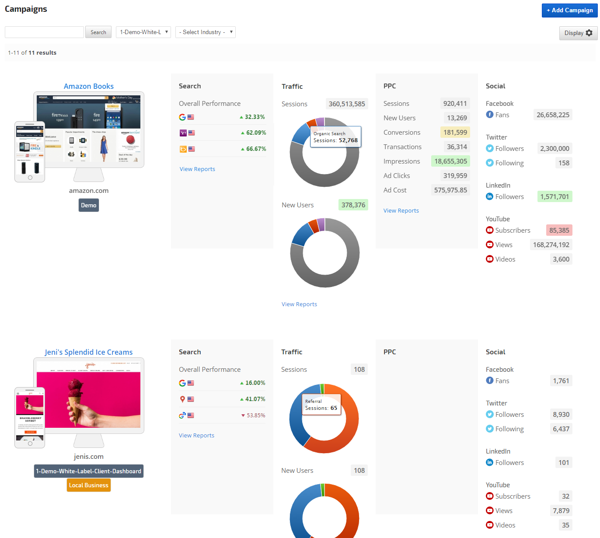The height and width of the screenshot is (538, 600).
Task: Click the Google Maps pin icon for Jeni's
Action: (182, 399)
